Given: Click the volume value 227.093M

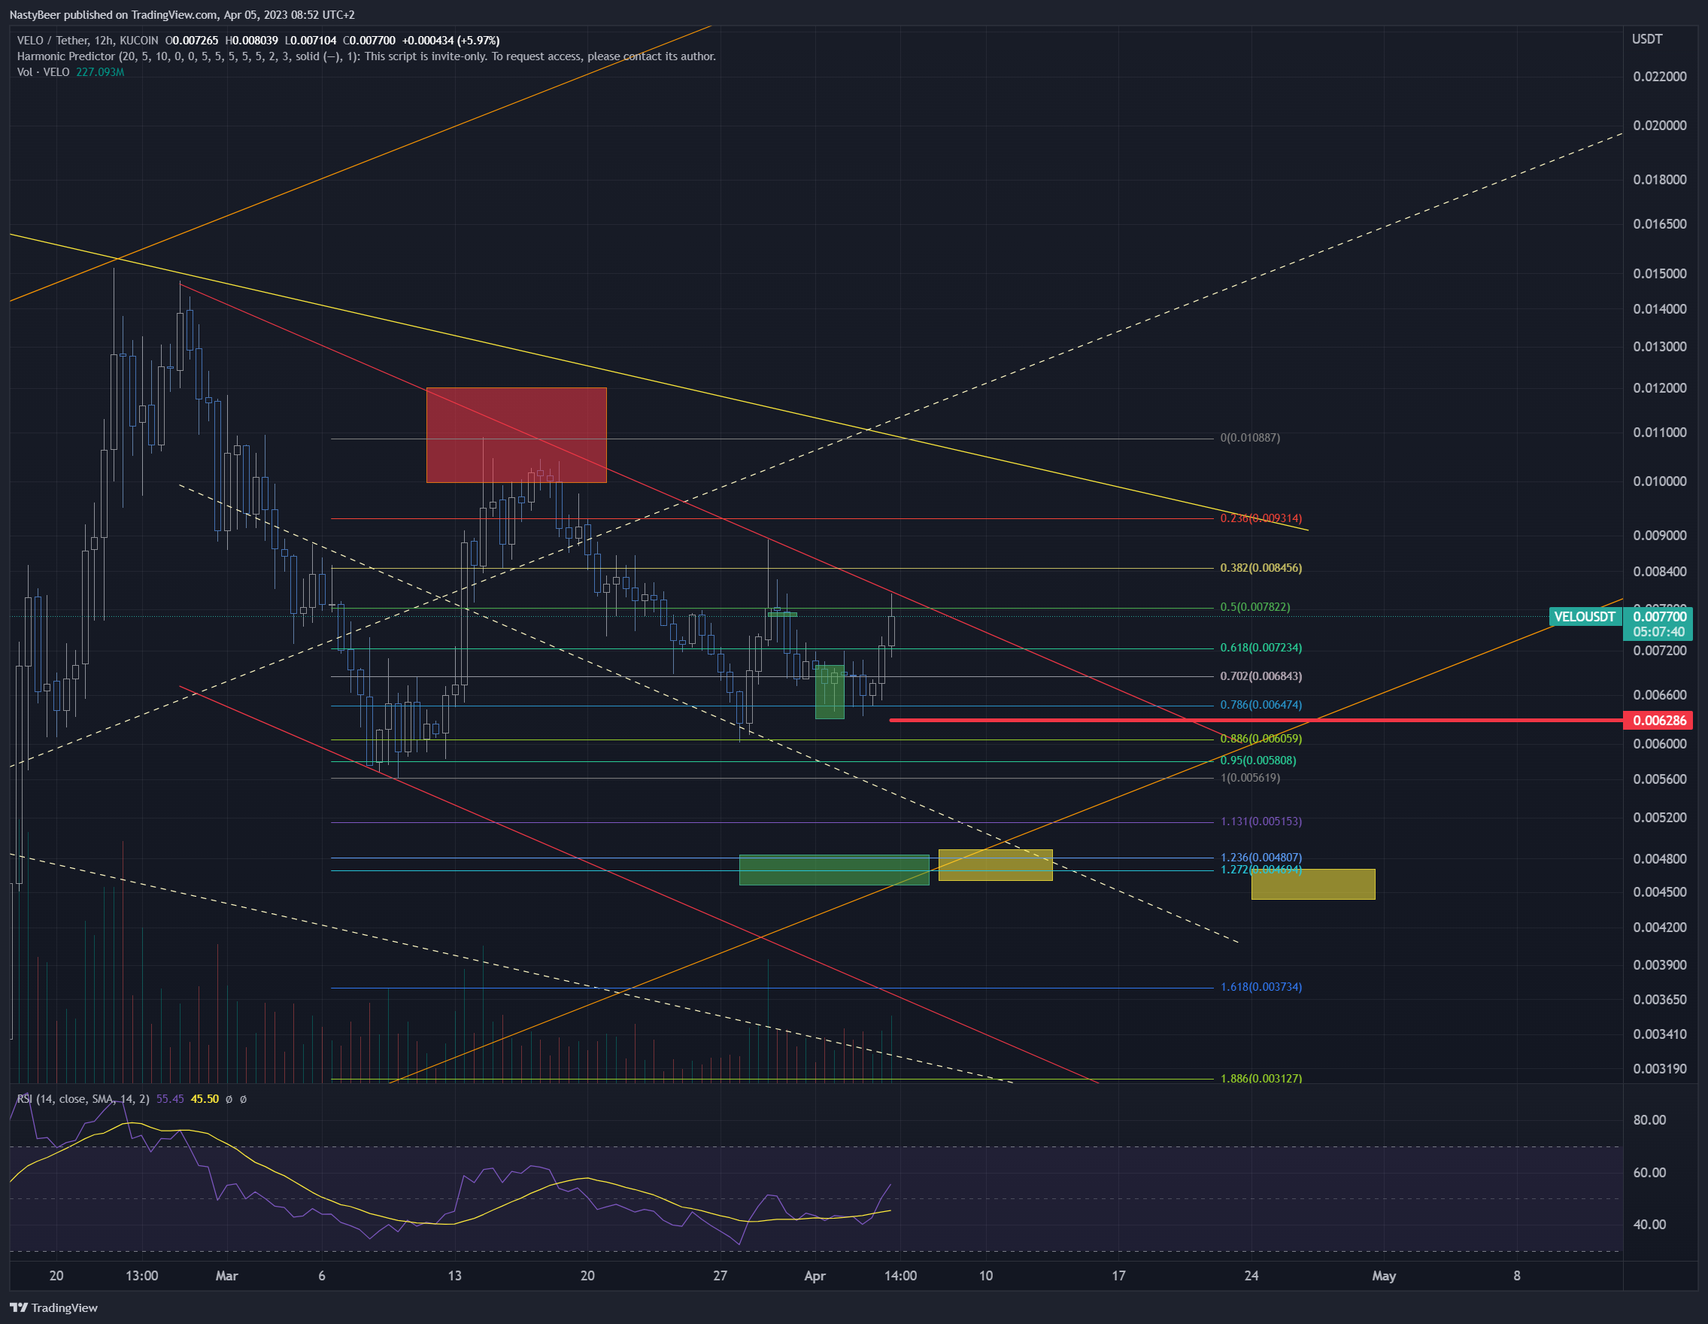Looking at the screenshot, I should point(100,72).
